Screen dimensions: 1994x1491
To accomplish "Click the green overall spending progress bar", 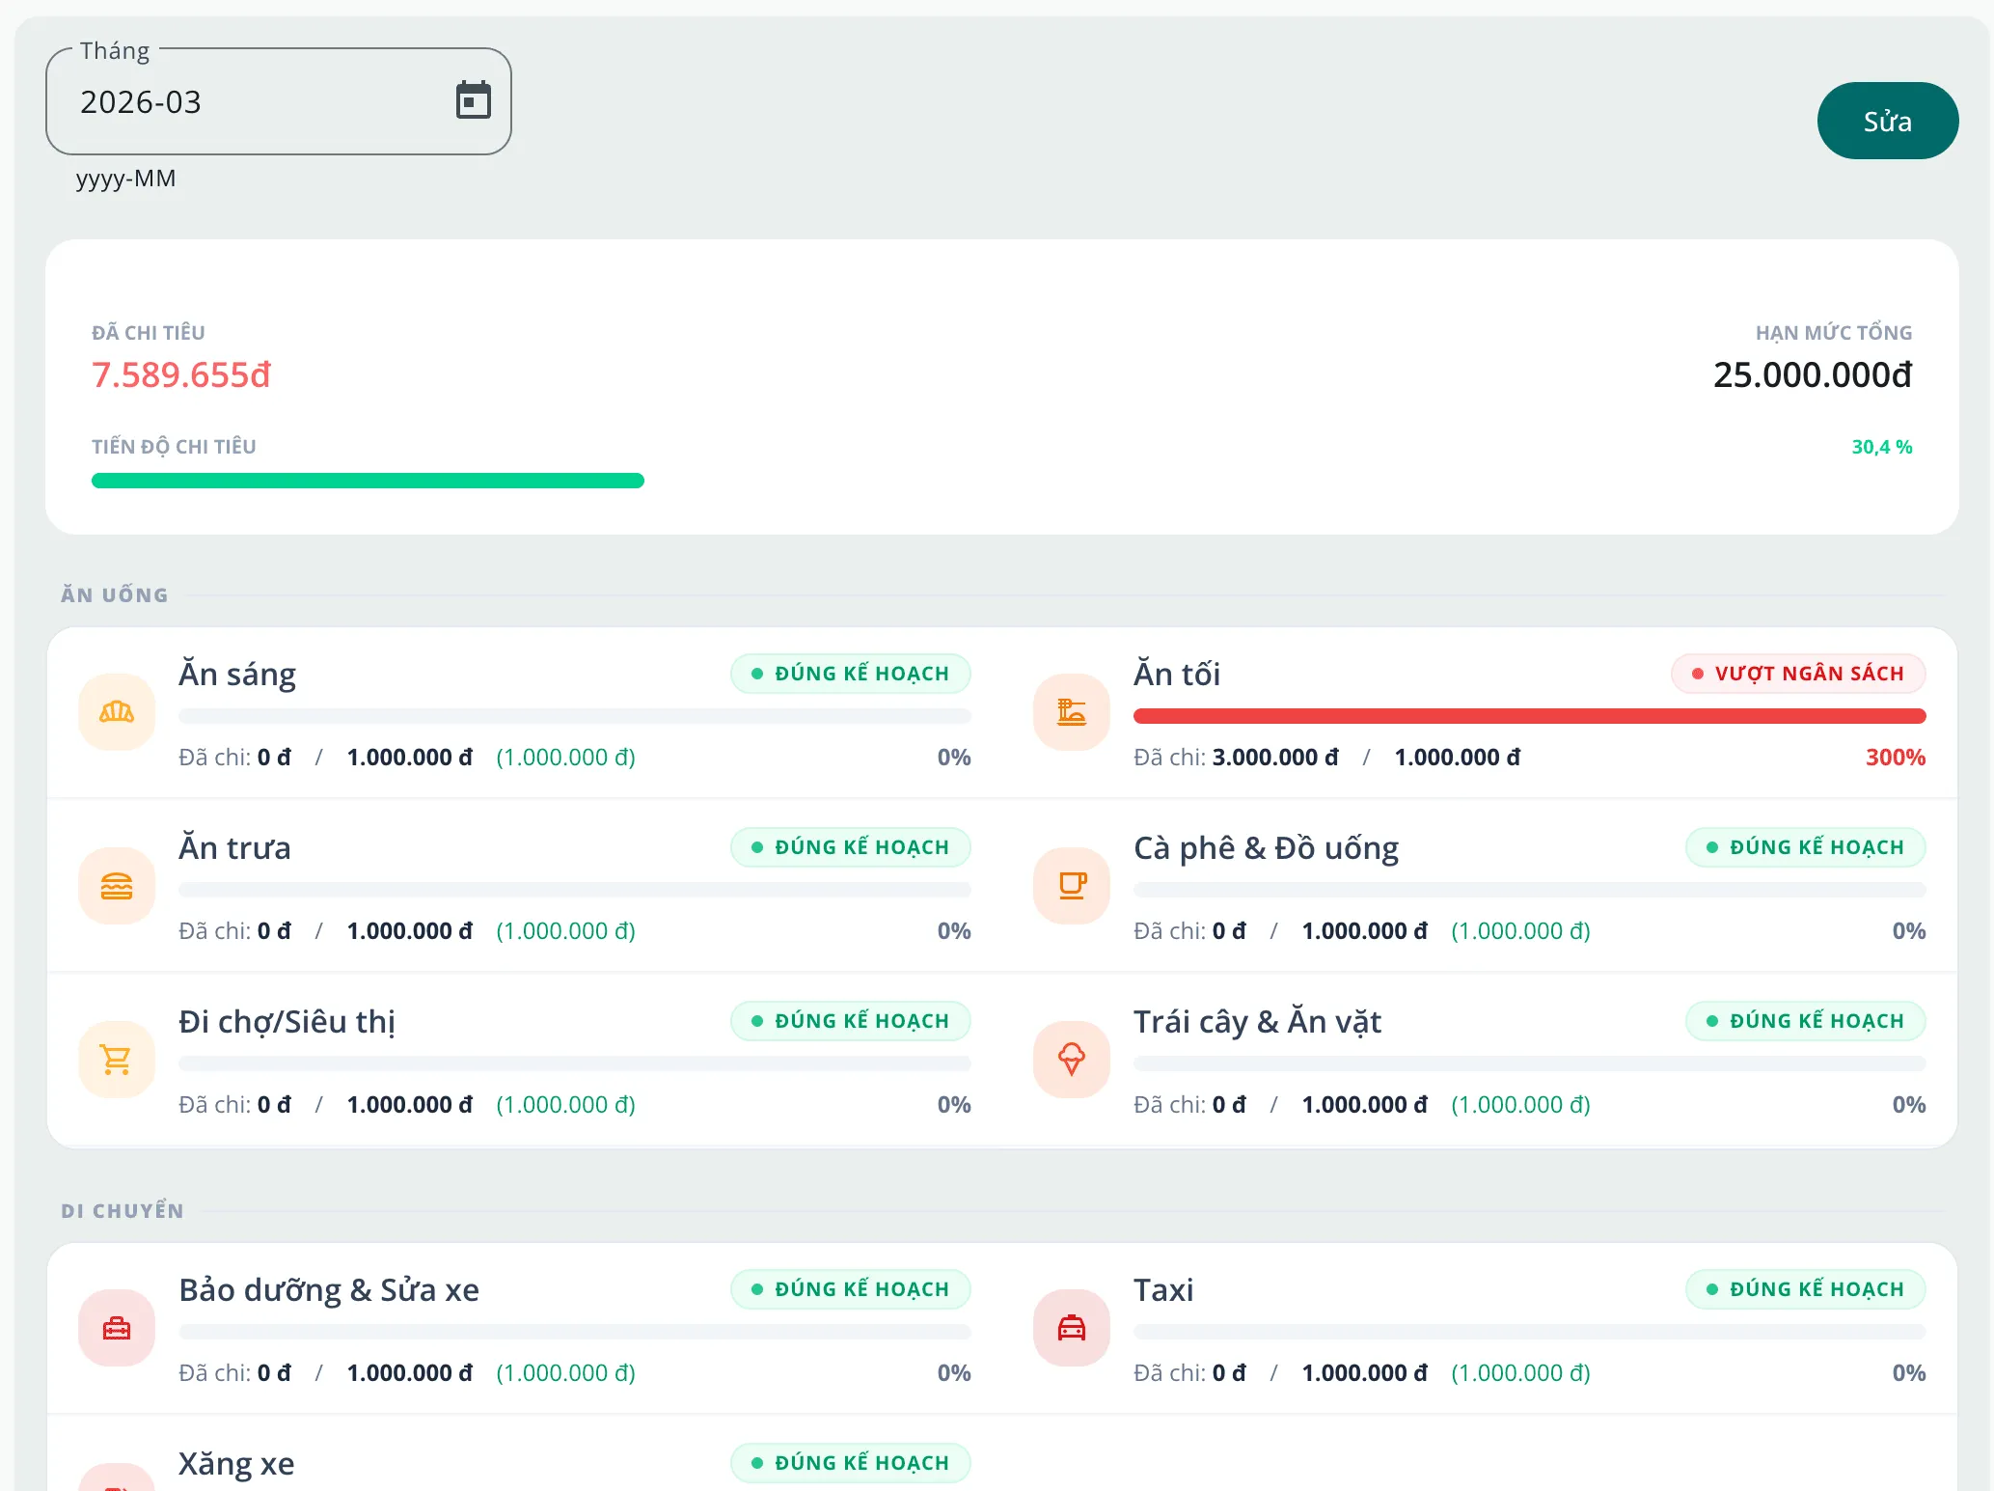I will point(368,481).
